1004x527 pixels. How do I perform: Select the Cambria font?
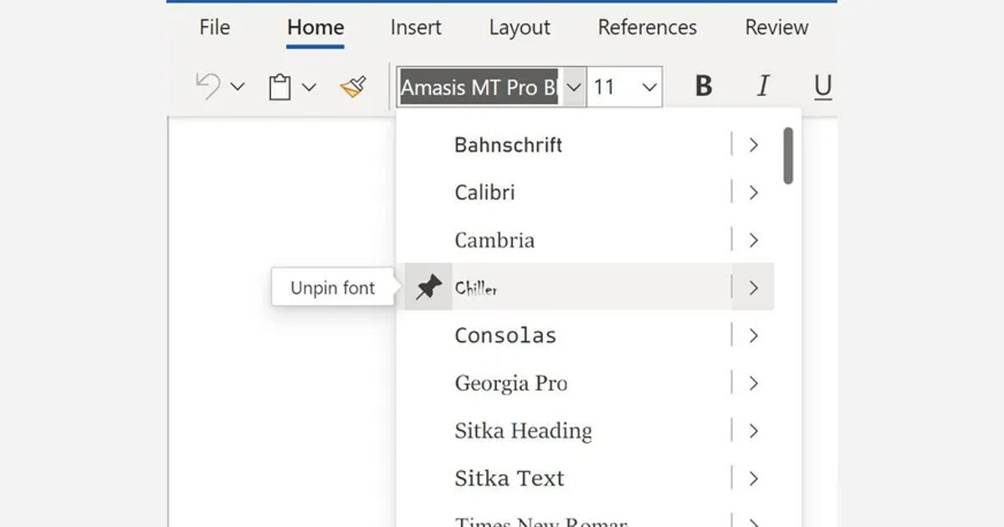pos(494,240)
